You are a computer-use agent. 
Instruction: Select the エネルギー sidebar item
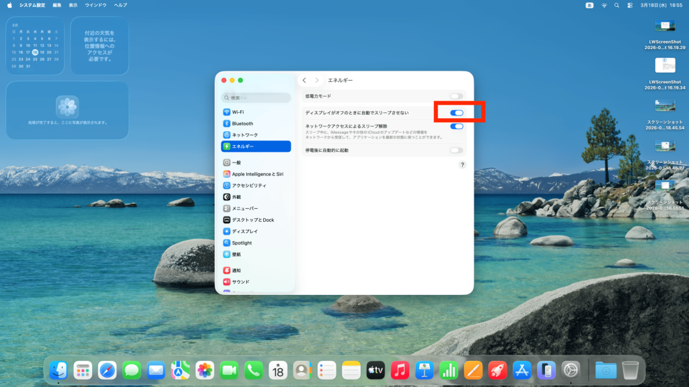pos(256,146)
